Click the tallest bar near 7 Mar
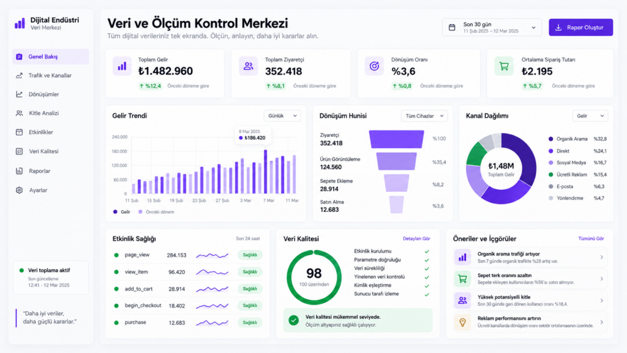 [x=266, y=172]
